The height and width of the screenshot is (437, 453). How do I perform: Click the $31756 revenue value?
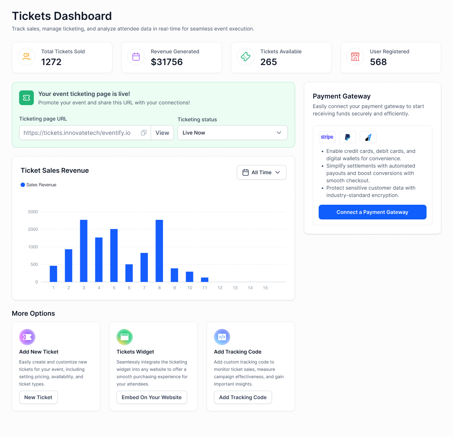pos(167,62)
